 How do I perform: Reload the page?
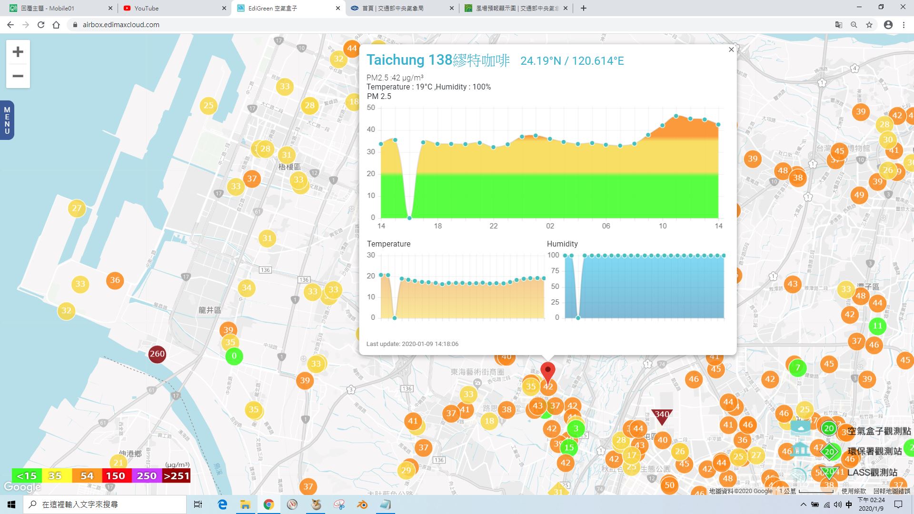41,25
